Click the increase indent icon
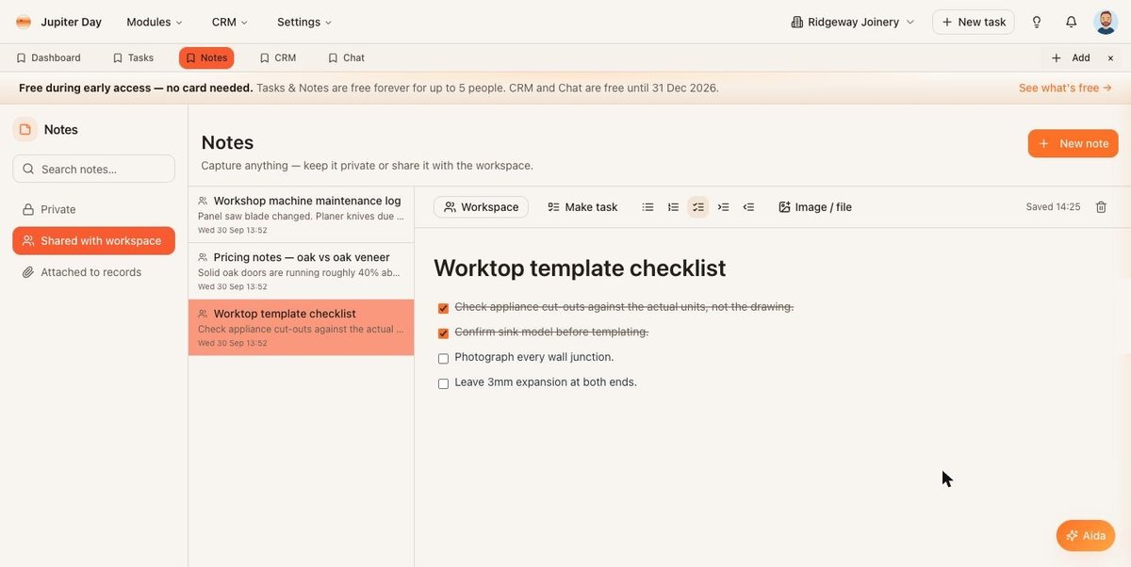The image size is (1131, 567). (723, 207)
